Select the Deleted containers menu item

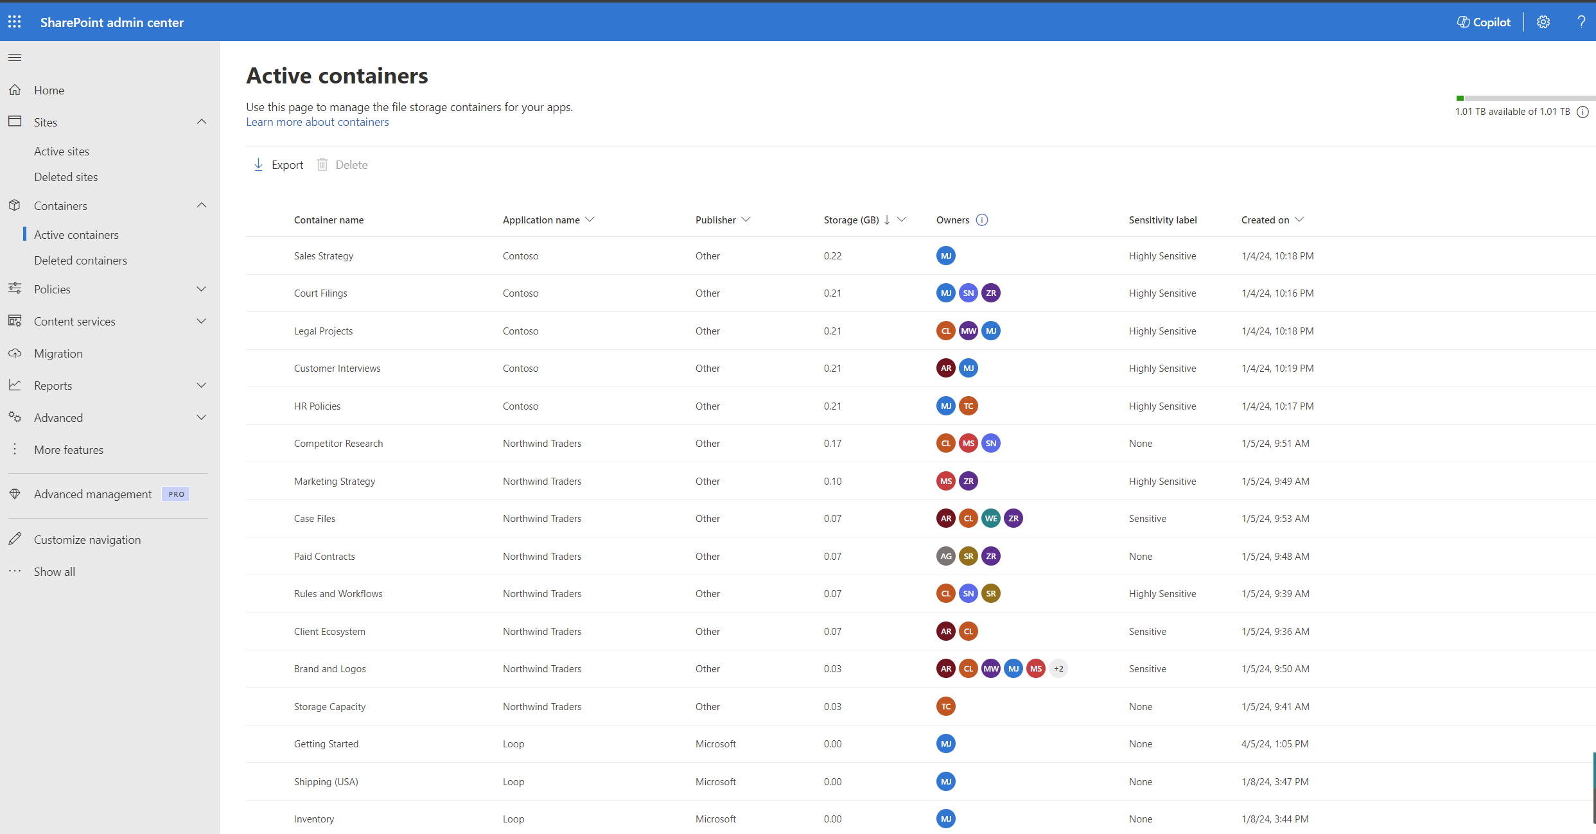(x=80, y=259)
